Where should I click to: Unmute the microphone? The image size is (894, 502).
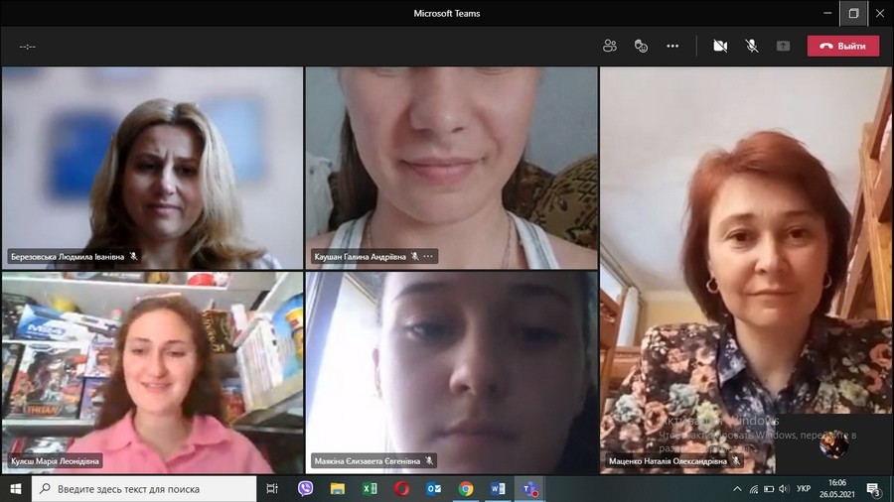(x=752, y=46)
